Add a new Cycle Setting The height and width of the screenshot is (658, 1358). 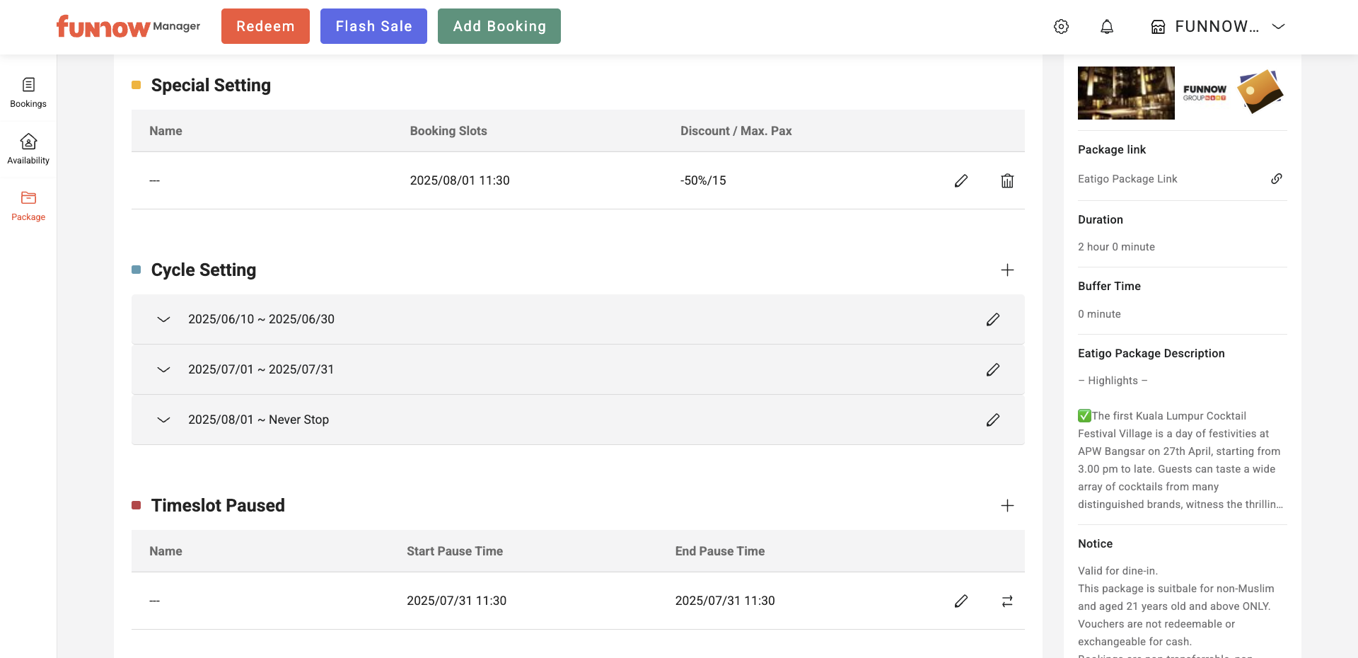(1007, 270)
